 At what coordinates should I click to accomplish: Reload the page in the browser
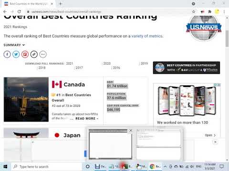pyautogui.click(x=19, y=11)
